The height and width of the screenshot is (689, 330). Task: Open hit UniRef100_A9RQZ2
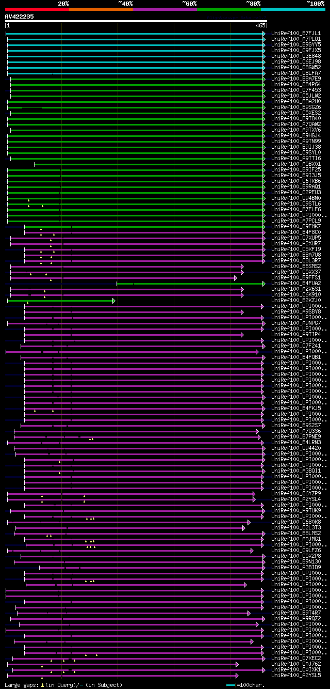296,618
